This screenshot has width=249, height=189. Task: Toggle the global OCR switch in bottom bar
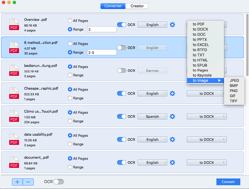(x=58, y=182)
